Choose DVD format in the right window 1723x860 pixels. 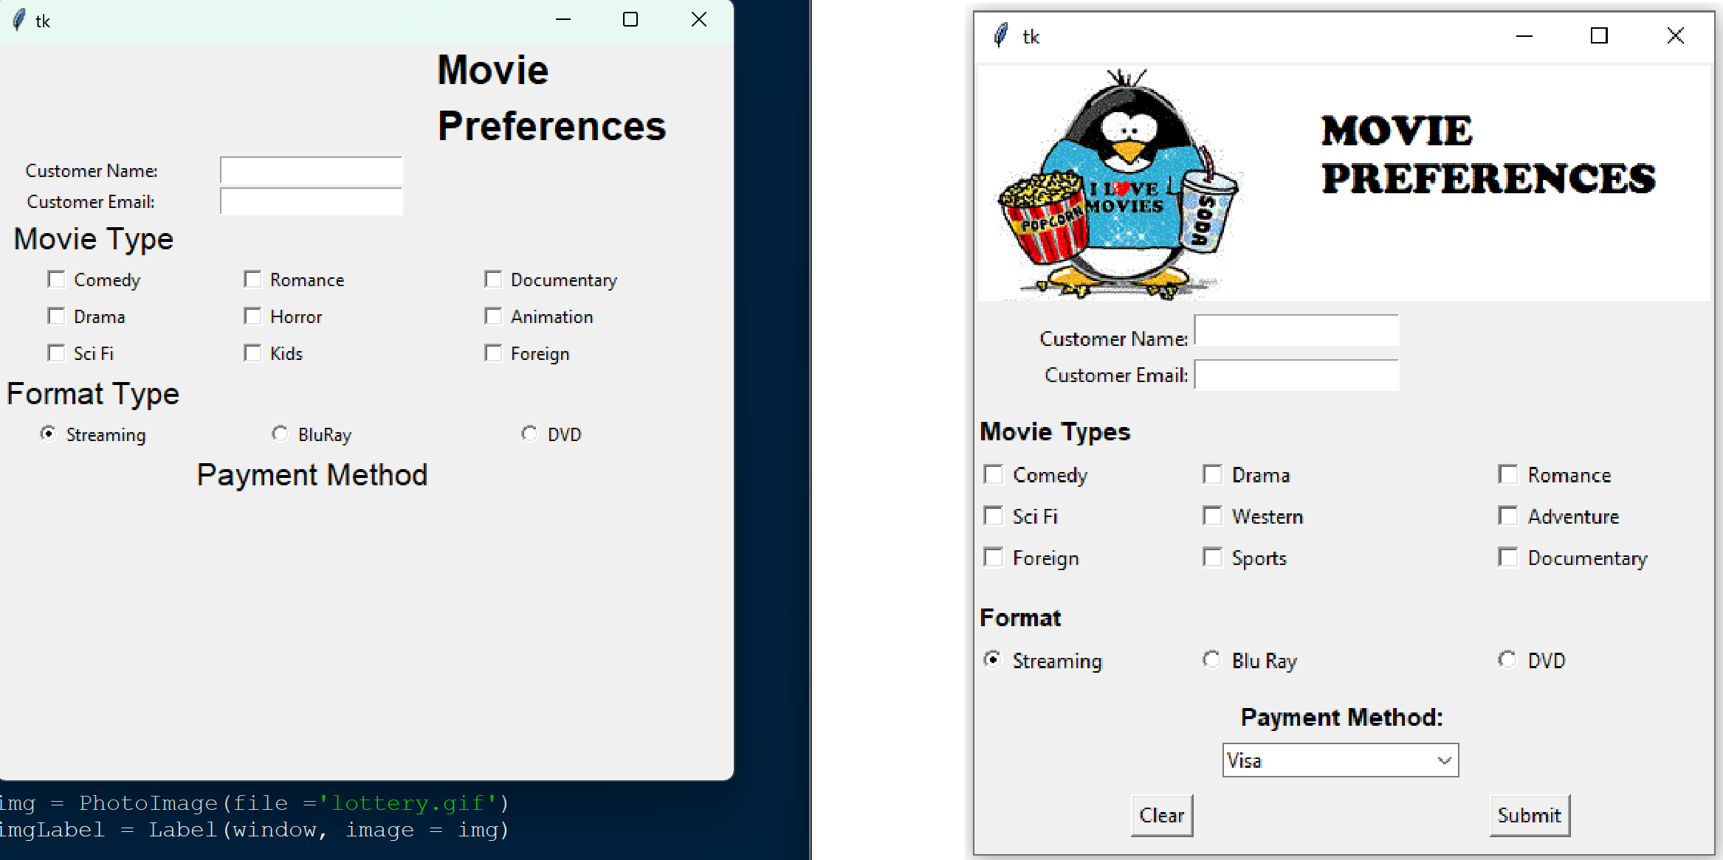tap(1507, 659)
